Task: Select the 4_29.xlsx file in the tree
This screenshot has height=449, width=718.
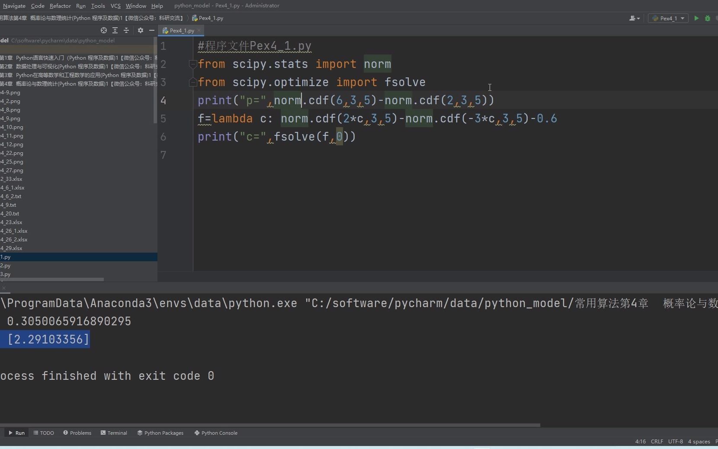Action: (x=12, y=248)
